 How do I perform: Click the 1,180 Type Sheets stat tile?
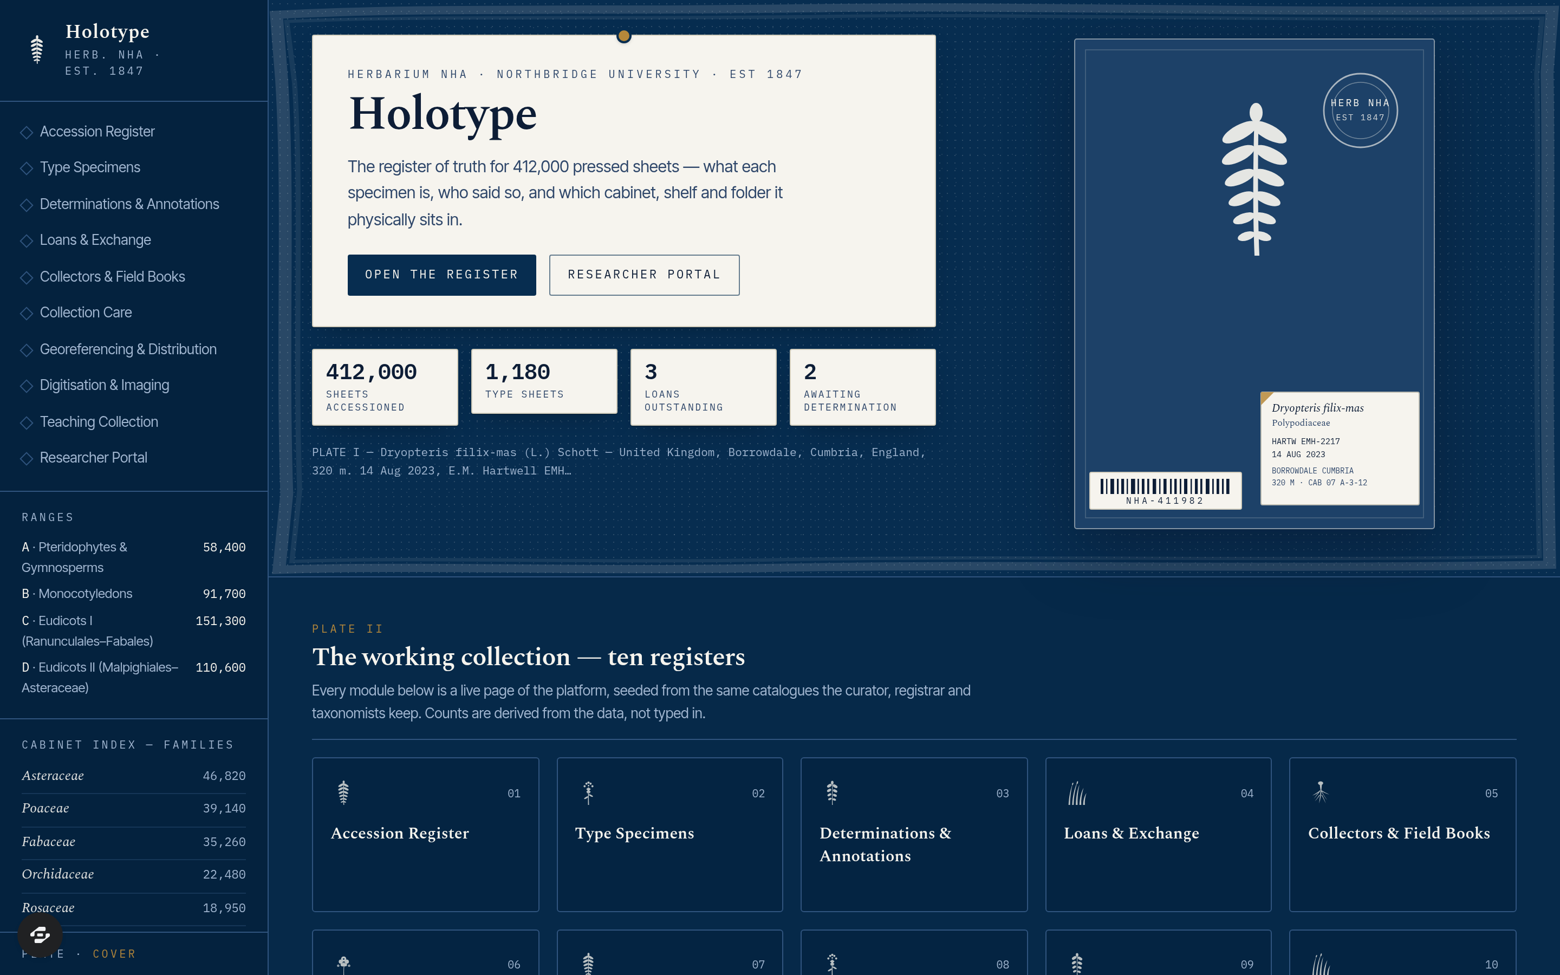(x=544, y=382)
